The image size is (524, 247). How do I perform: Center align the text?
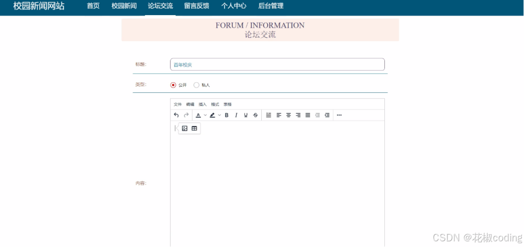(288, 115)
